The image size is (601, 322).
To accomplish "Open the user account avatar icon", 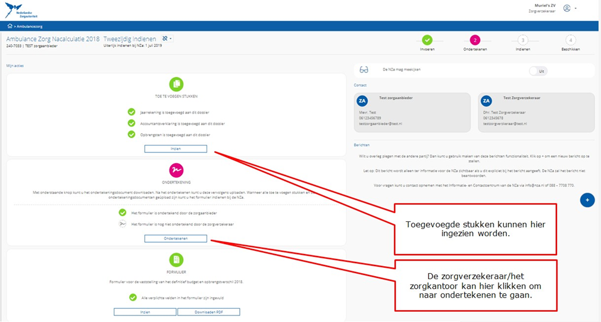I will point(567,8).
